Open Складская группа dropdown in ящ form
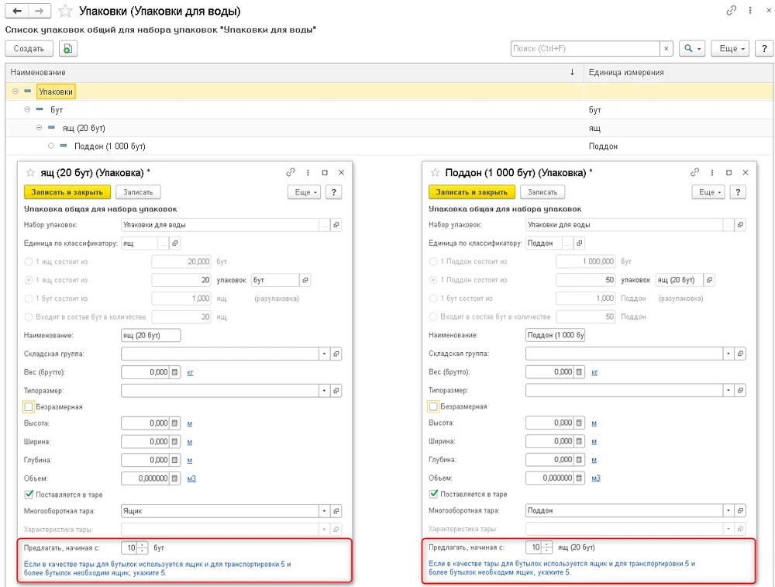Screen dimensions: 775x587 pyautogui.click(x=324, y=354)
